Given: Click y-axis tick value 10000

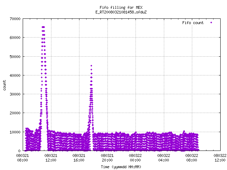Looking at the screenshot, I should click(15, 132).
